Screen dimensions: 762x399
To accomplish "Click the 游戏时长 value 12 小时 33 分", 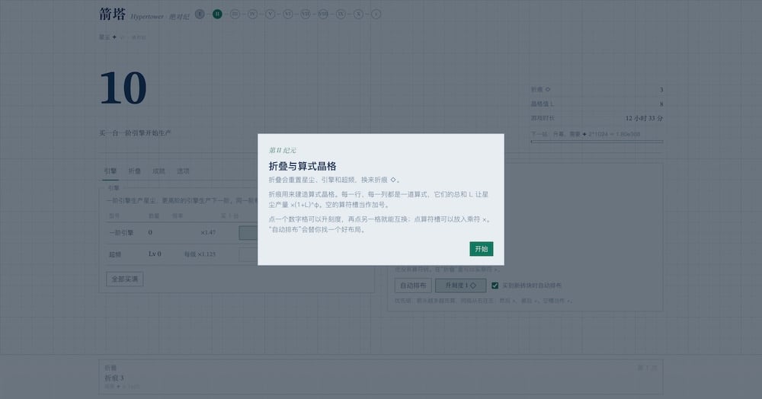I will tap(644, 118).
